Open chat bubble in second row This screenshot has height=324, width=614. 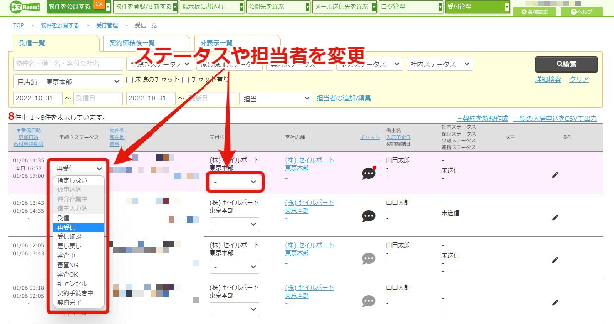coord(369,216)
